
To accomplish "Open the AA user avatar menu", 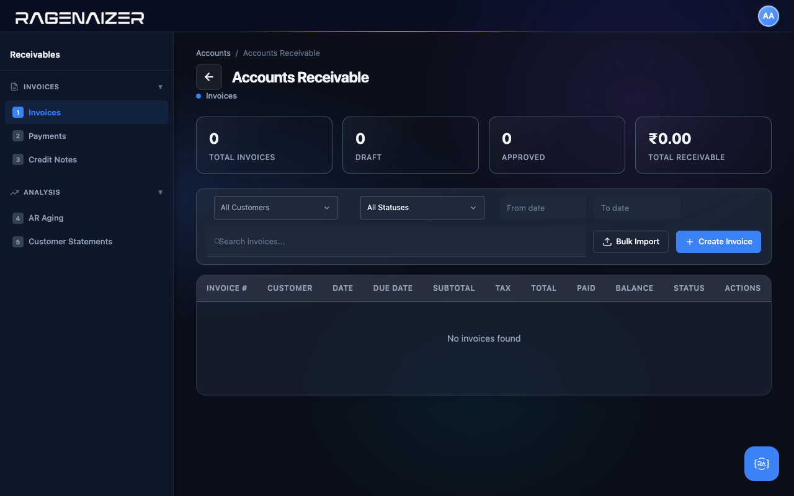I will [x=769, y=16].
